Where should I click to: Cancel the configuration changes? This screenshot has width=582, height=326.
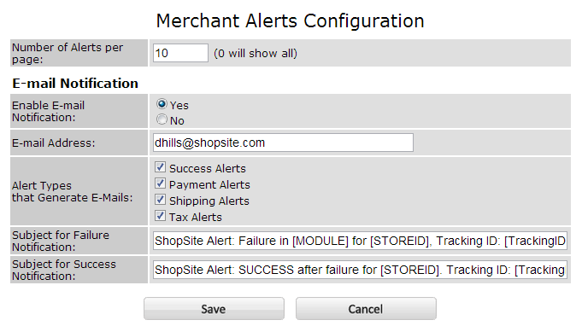366,309
